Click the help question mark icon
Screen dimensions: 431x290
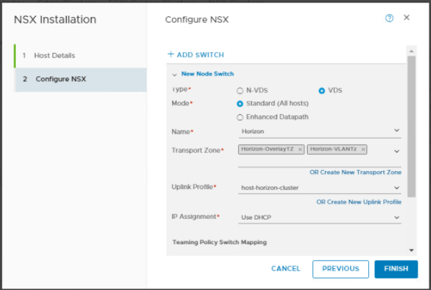pyautogui.click(x=390, y=18)
